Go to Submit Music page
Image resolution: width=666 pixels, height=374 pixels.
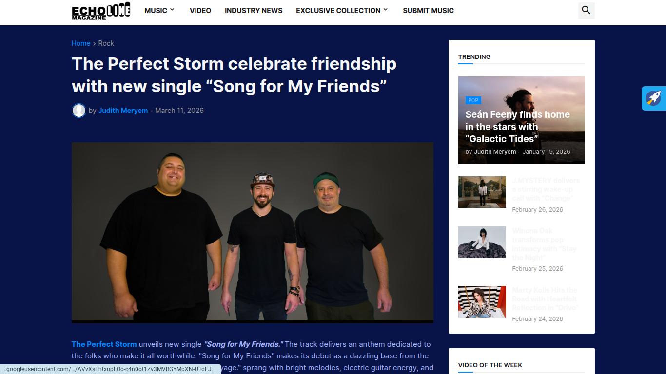(428, 11)
